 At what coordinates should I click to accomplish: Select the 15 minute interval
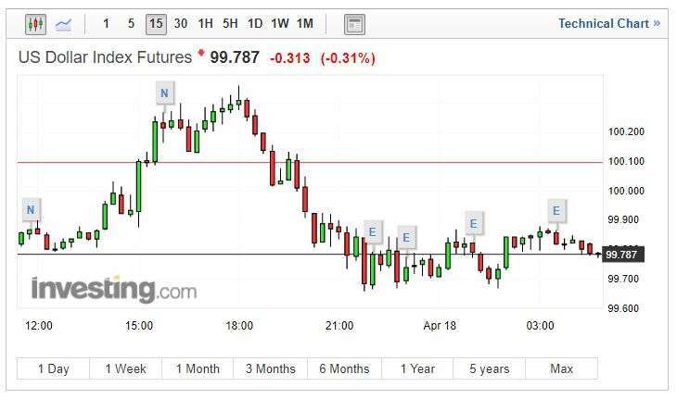click(x=156, y=24)
